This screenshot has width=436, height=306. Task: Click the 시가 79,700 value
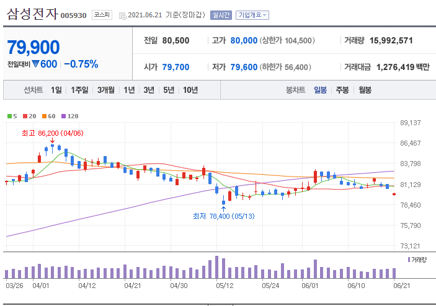(x=176, y=67)
